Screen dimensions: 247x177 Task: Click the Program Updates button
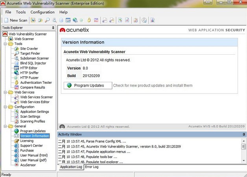tap(88, 85)
